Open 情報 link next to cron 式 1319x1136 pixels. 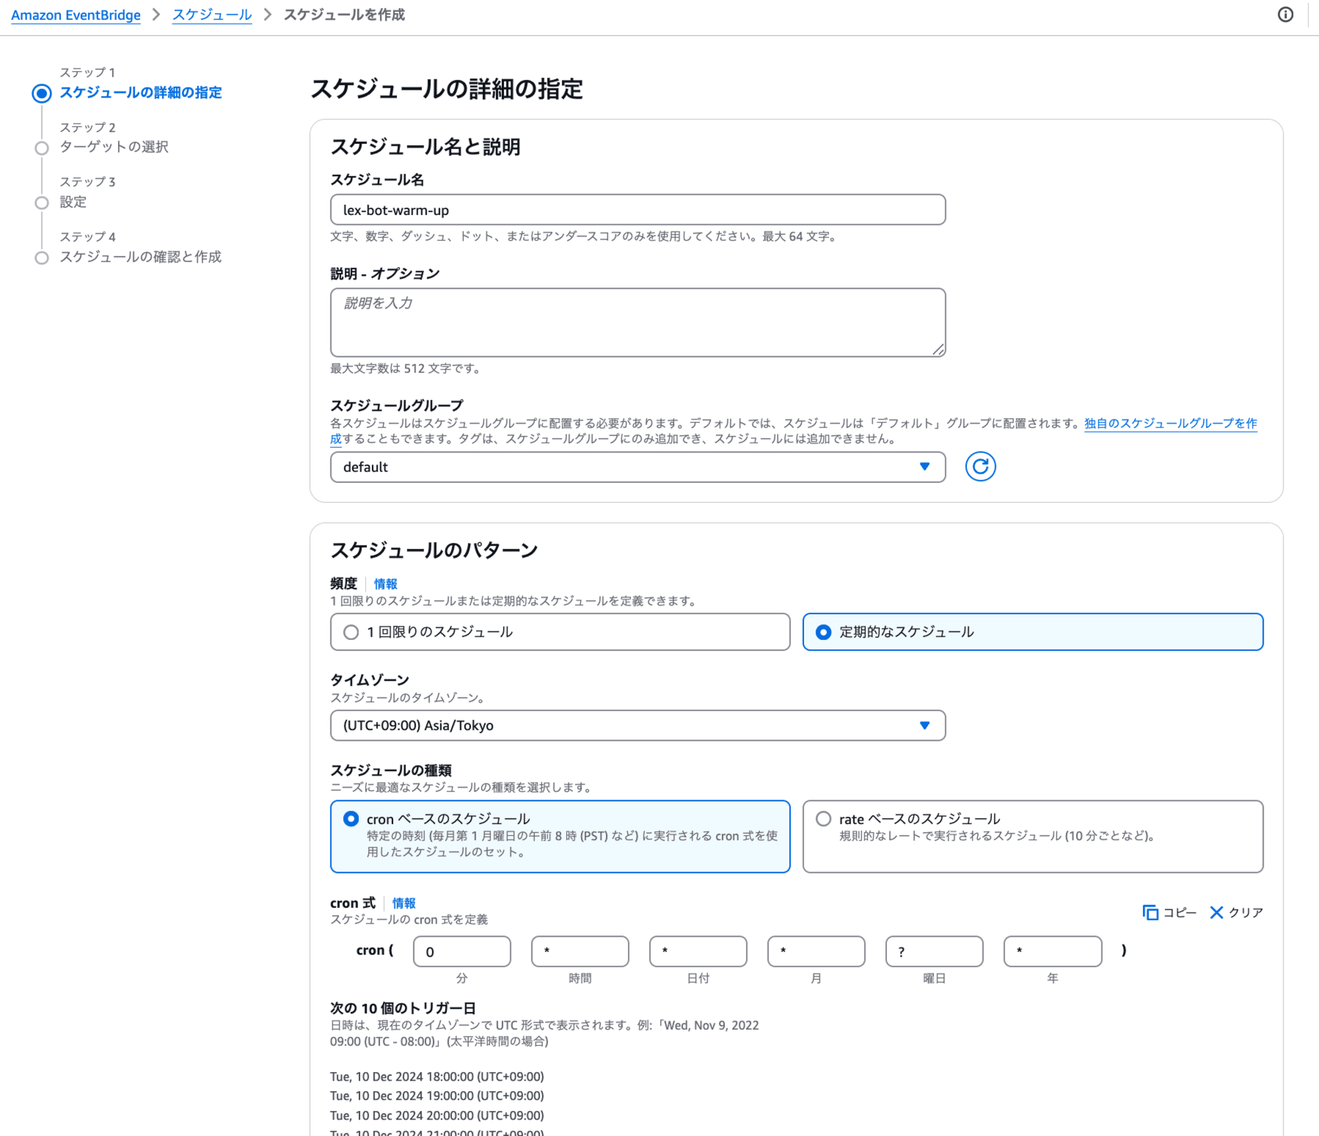404,902
